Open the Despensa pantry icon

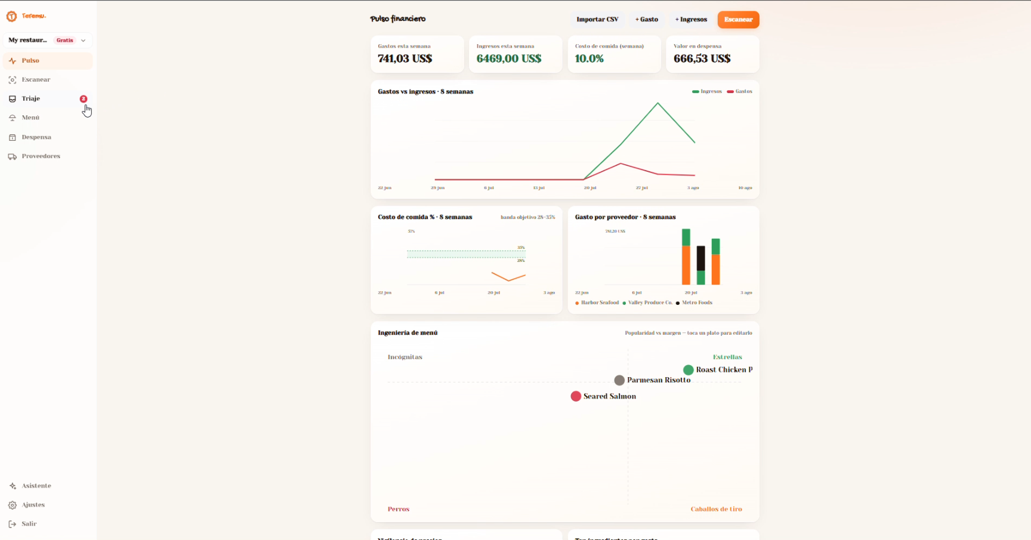coord(13,137)
